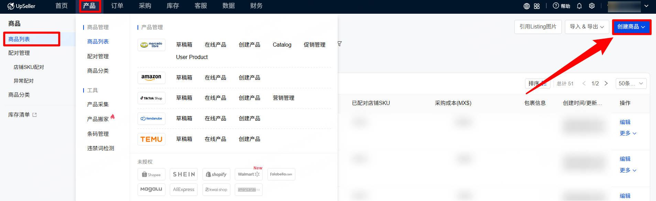This screenshot has width=656, height=201.
Task: Open the language globe icon
Action: [527, 6]
